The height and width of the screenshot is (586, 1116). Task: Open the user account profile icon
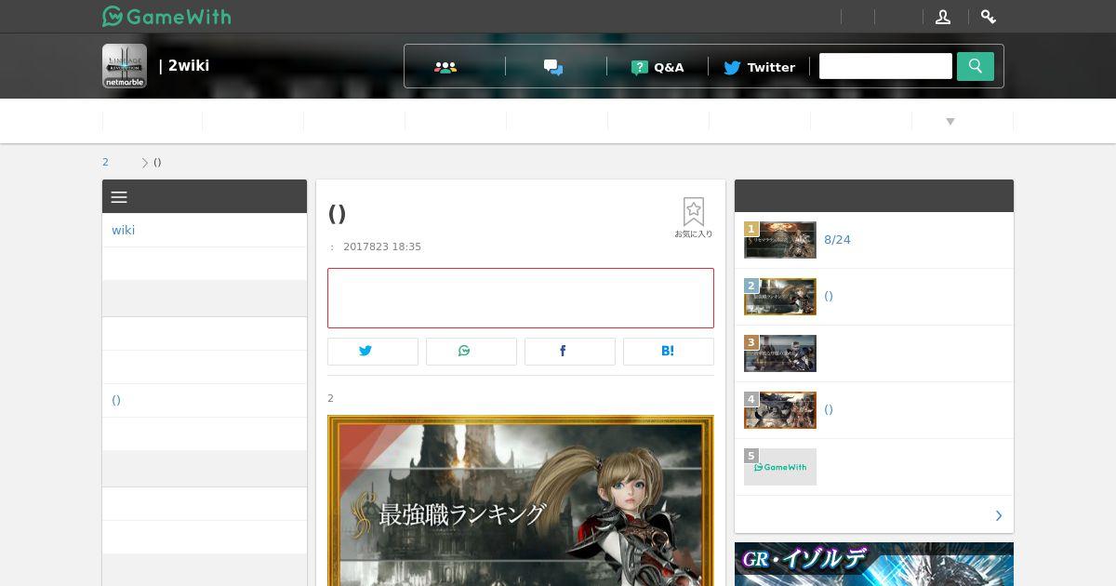coord(943,17)
